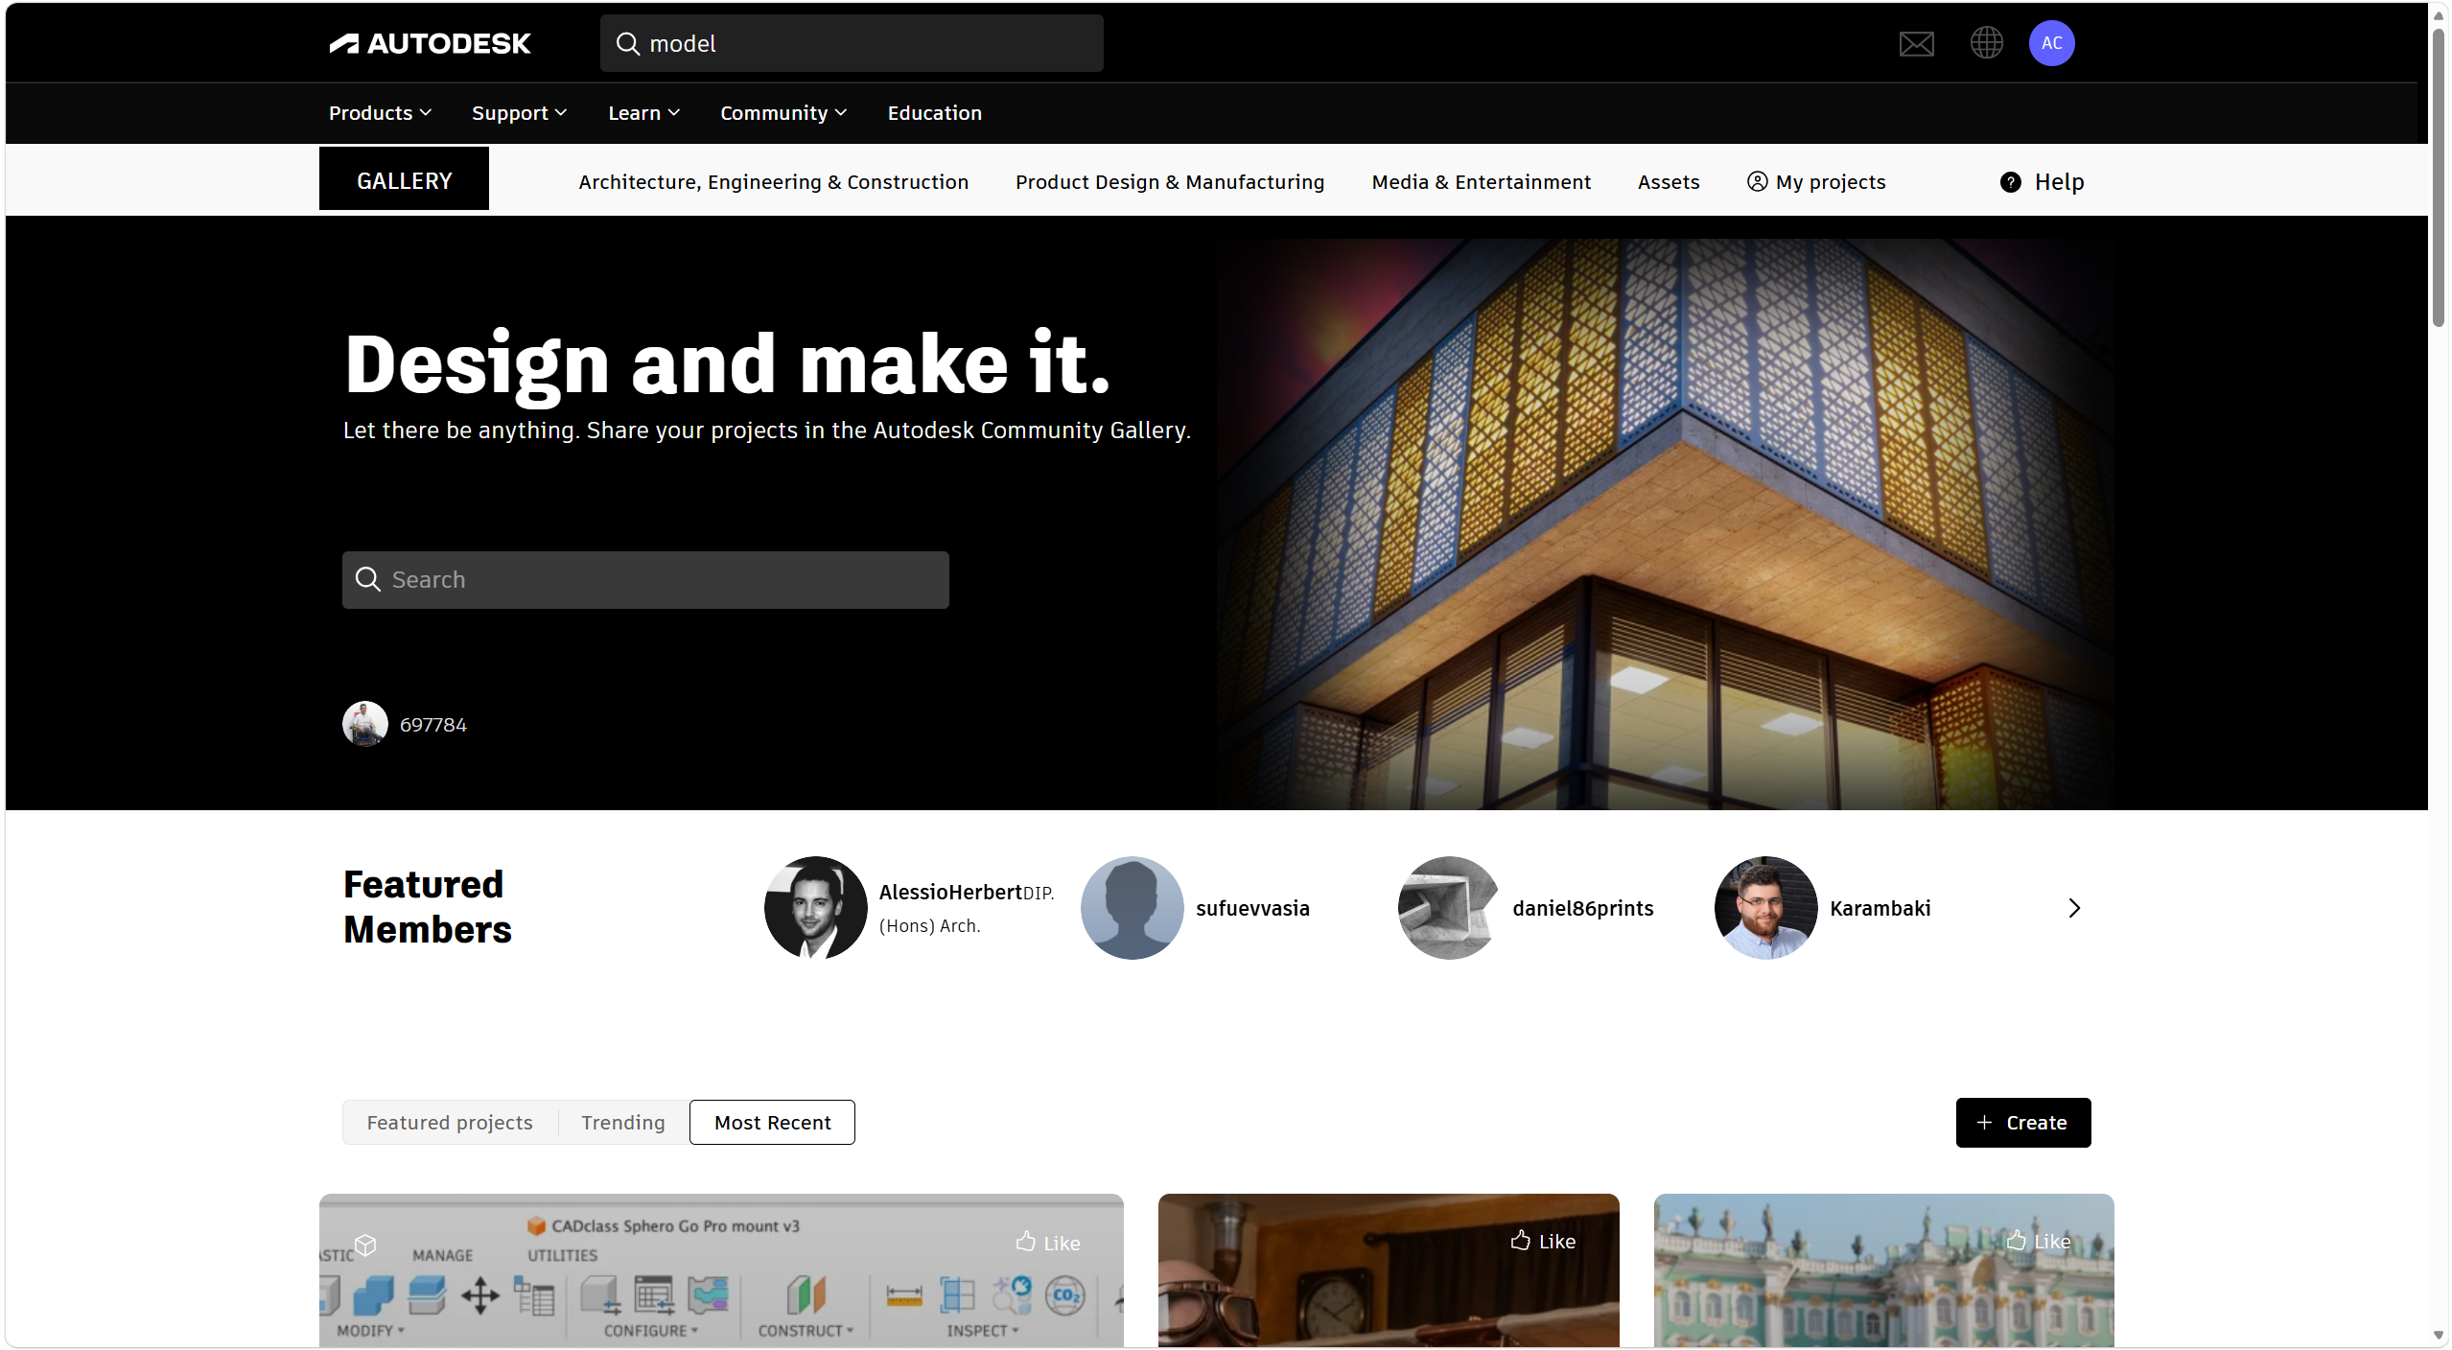Click Karambaki's profile photo
2452x1350 pixels.
(x=1766, y=908)
